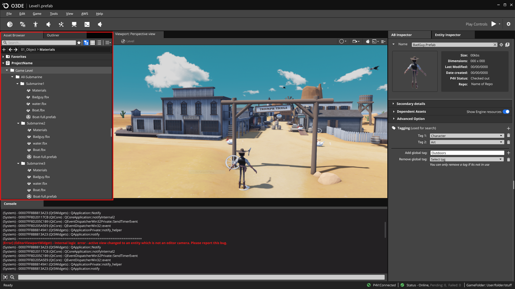
Task: Click the projector screen toolbar icon
Action: [x=74, y=24]
